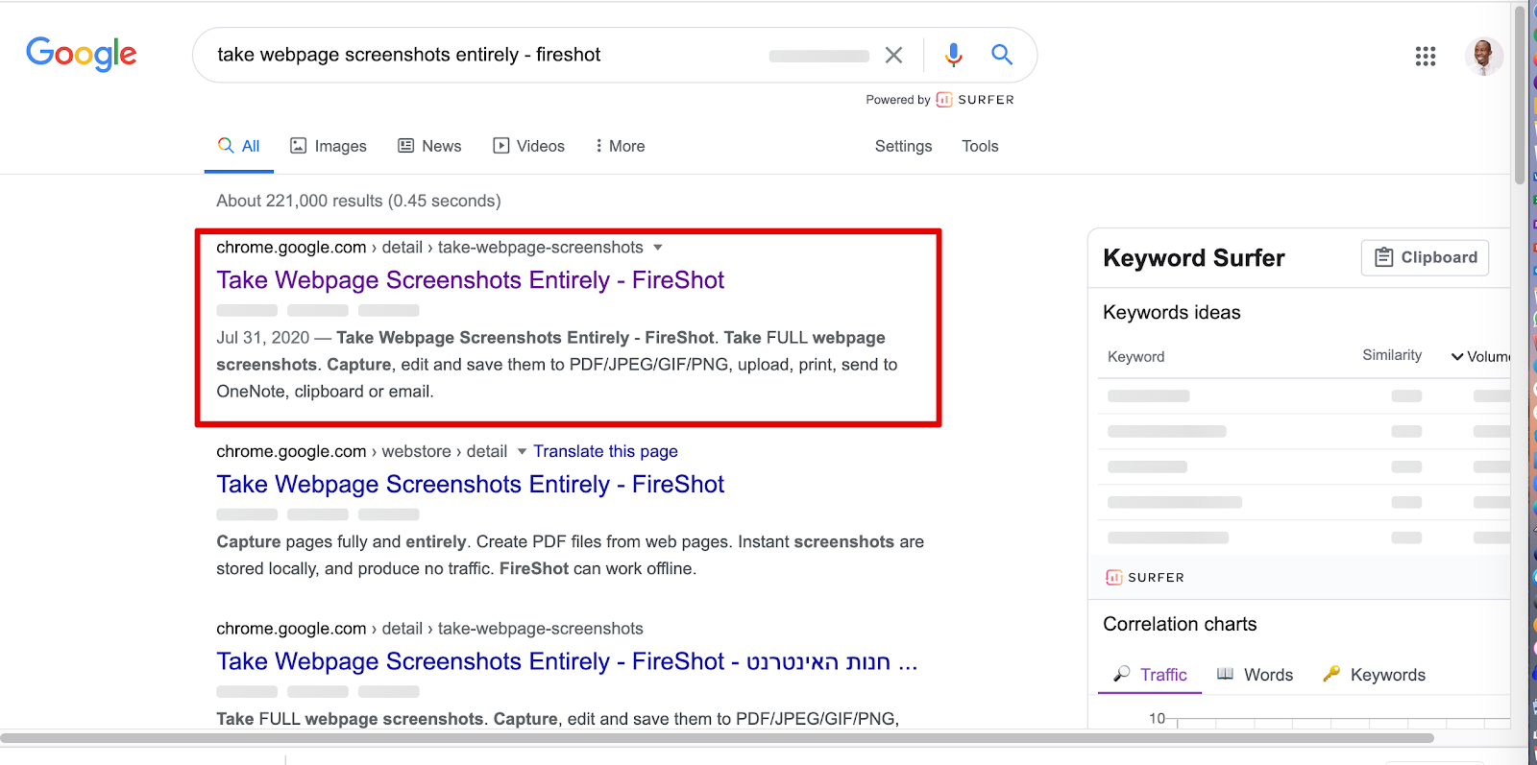Open the Videos results tab
This screenshot has height=765, width=1537.
pyautogui.click(x=529, y=146)
